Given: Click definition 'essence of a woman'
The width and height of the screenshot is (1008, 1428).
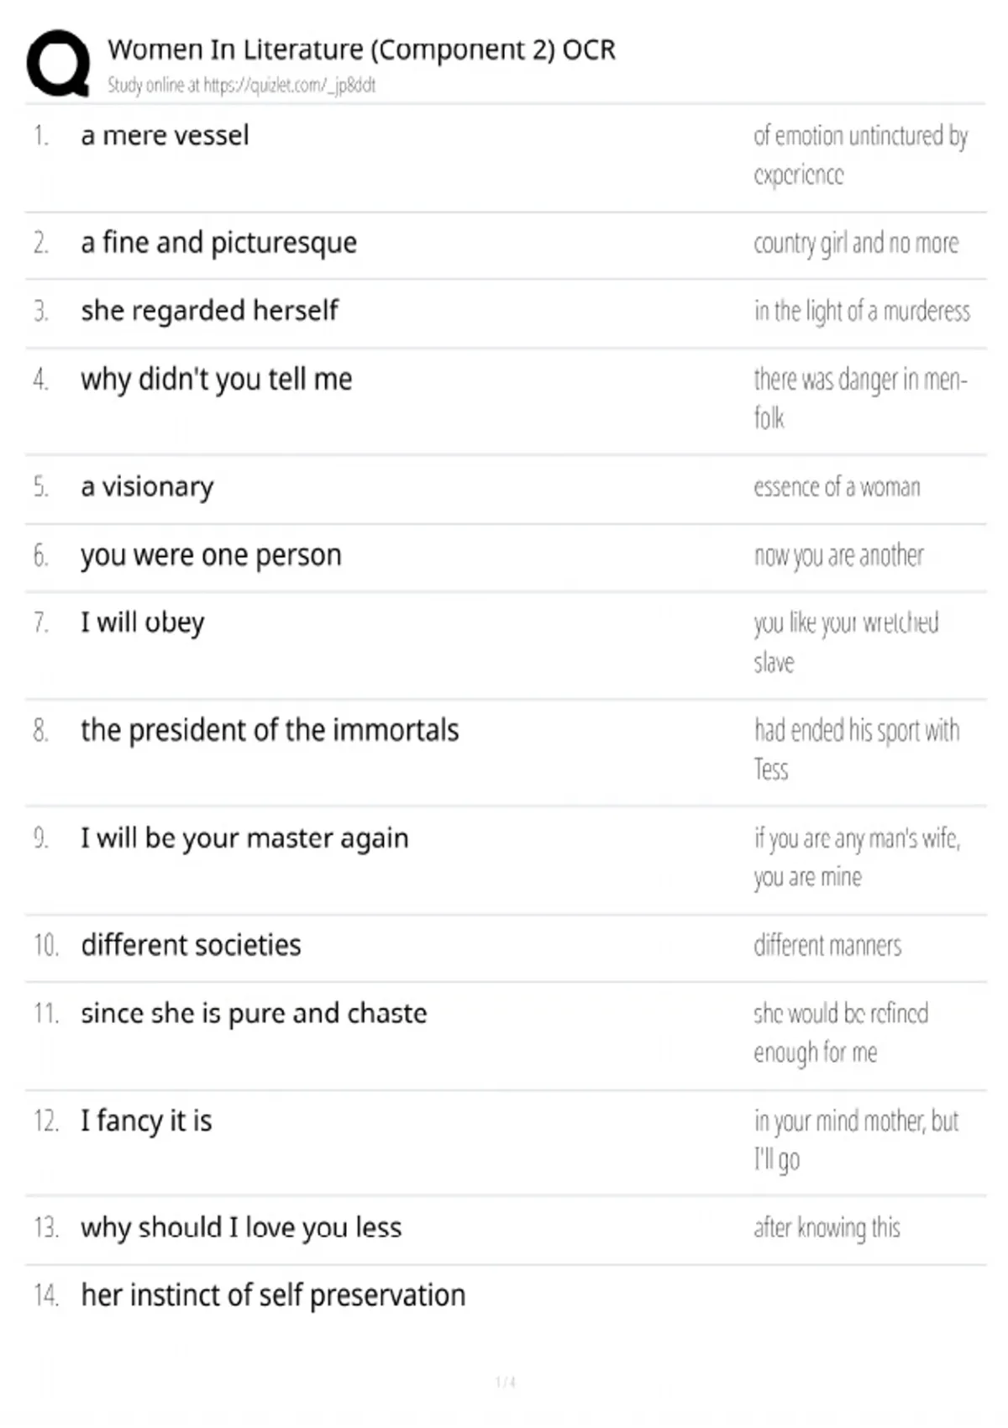Looking at the screenshot, I should (837, 486).
